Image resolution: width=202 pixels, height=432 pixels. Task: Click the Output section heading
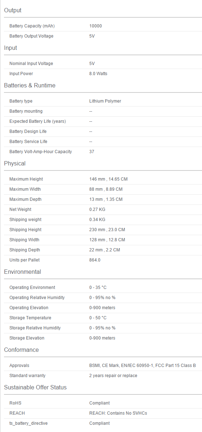tap(13, 10)
